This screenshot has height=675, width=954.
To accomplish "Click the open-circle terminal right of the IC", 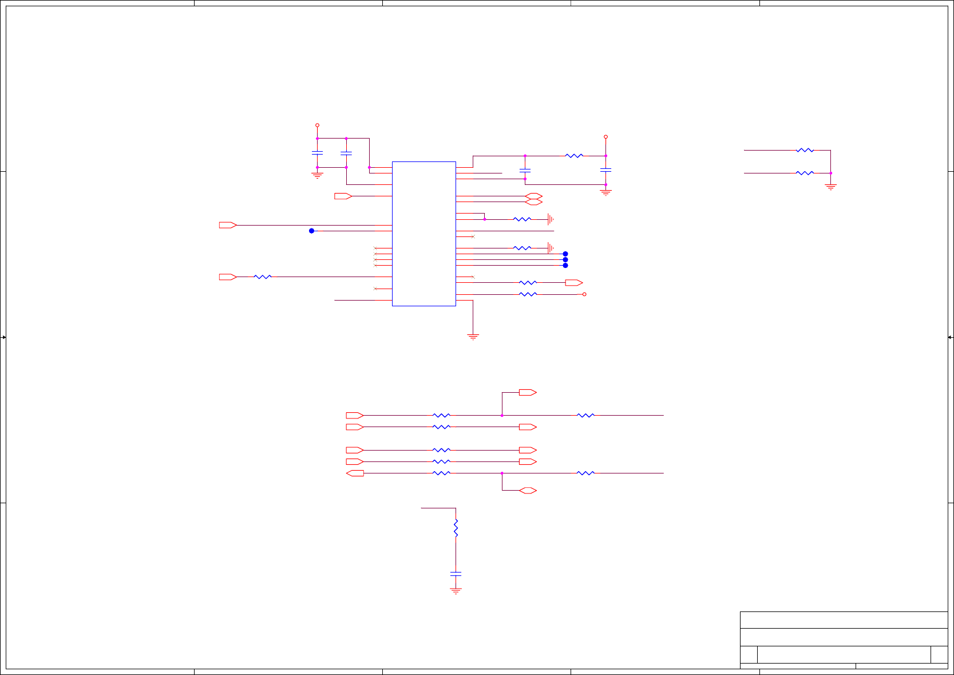I will pos(584,294).
